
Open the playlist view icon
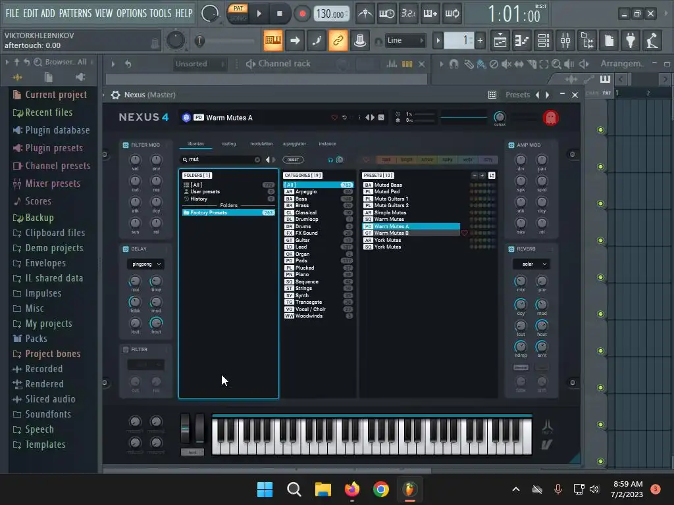[x=500, y=40]
